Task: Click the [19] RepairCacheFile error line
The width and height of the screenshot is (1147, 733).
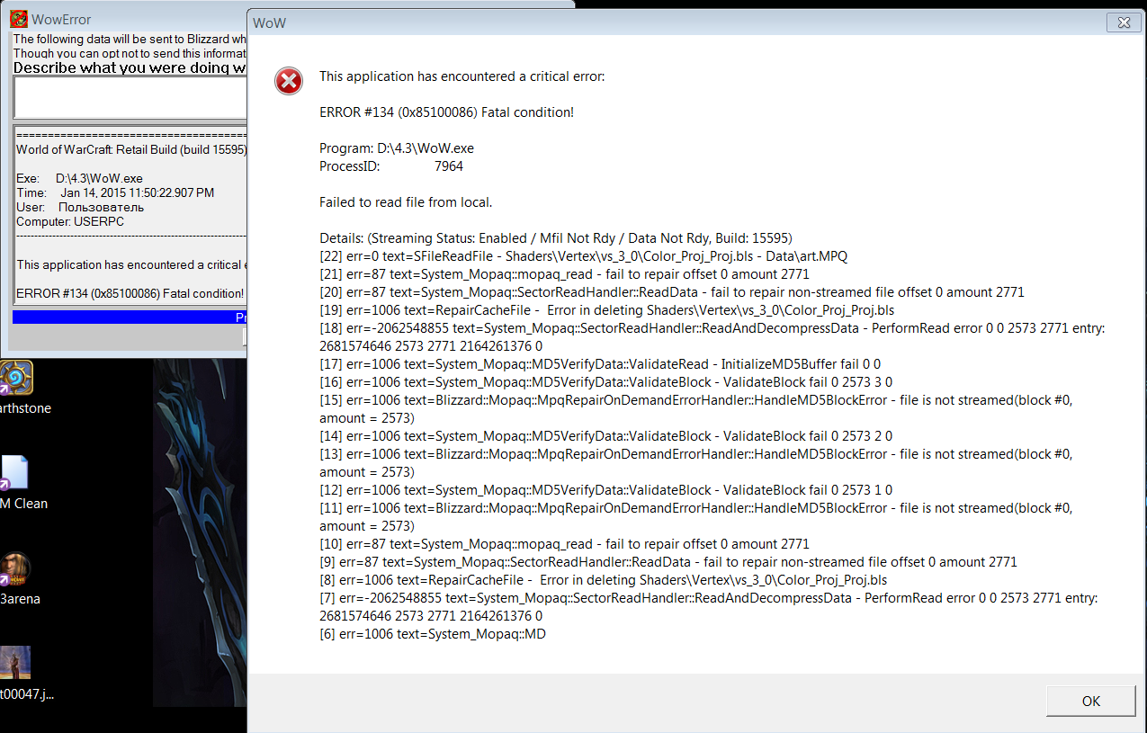Action: coord(607,310)
